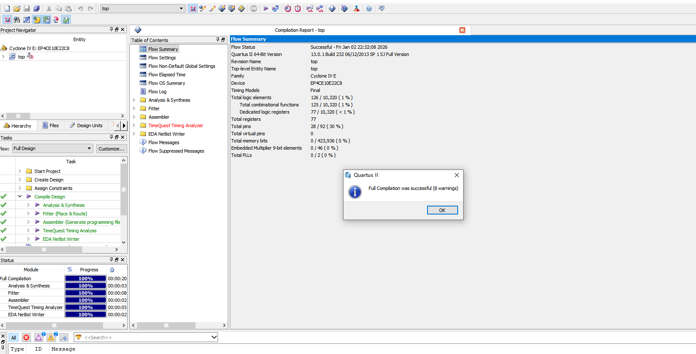Toggle the flagged messages filter
Screen dimensions: 696x354
pyautogui.click(x=64, y=337)
